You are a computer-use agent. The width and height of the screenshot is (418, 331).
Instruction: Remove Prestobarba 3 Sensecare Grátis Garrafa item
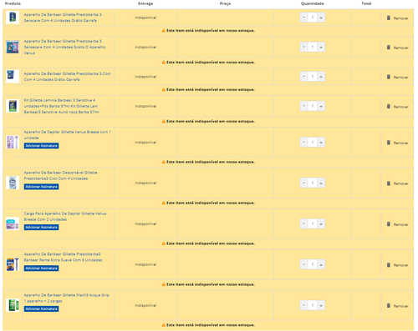(x=397, y=18)
